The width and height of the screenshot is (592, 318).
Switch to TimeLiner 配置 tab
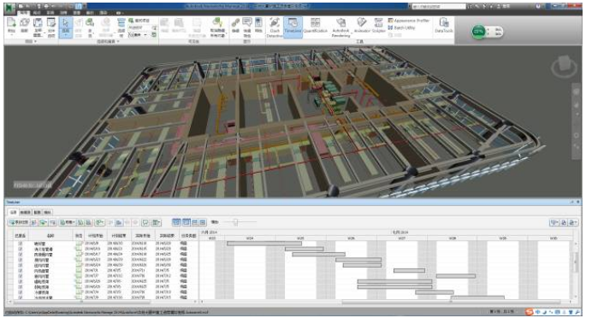[38, 212]
